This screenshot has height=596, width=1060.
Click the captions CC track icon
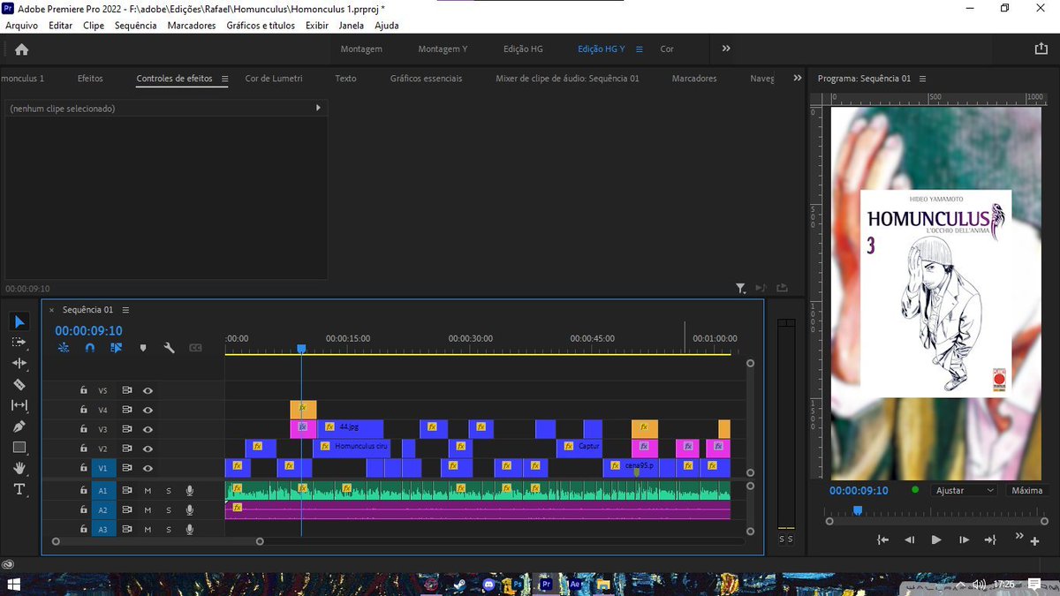click(x=195, y=348)
